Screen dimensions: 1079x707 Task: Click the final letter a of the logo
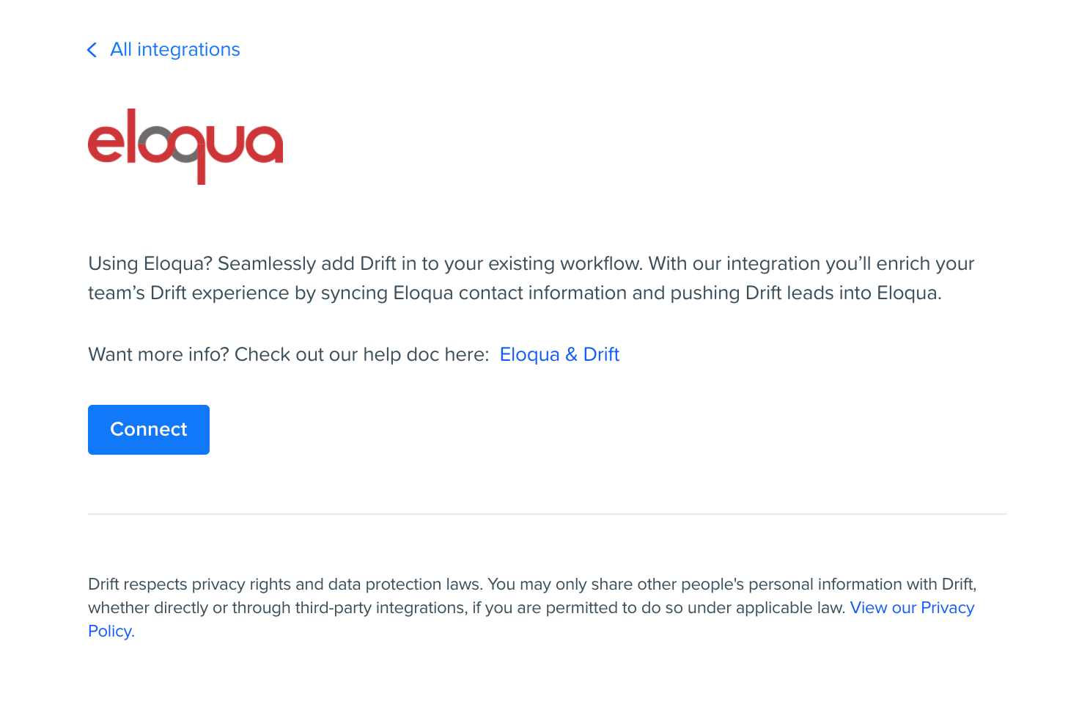265,144
